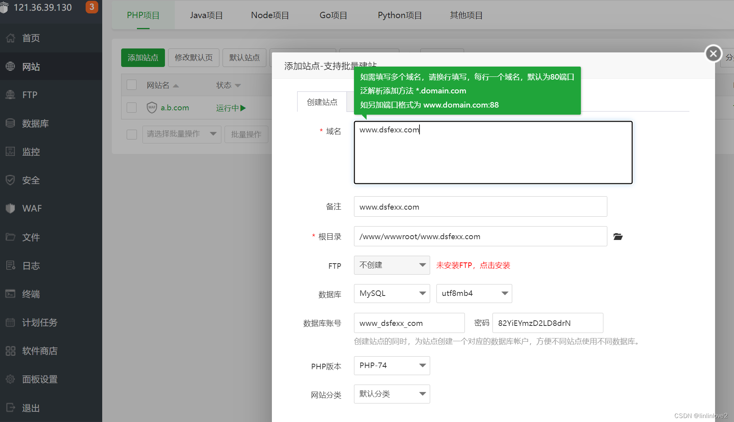
Task: Click the database 密码 input field
Action: coord(548,323)
